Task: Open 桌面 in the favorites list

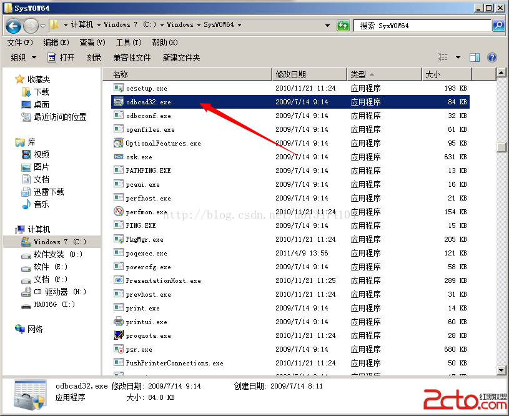Action: click(x=36, y=104)
